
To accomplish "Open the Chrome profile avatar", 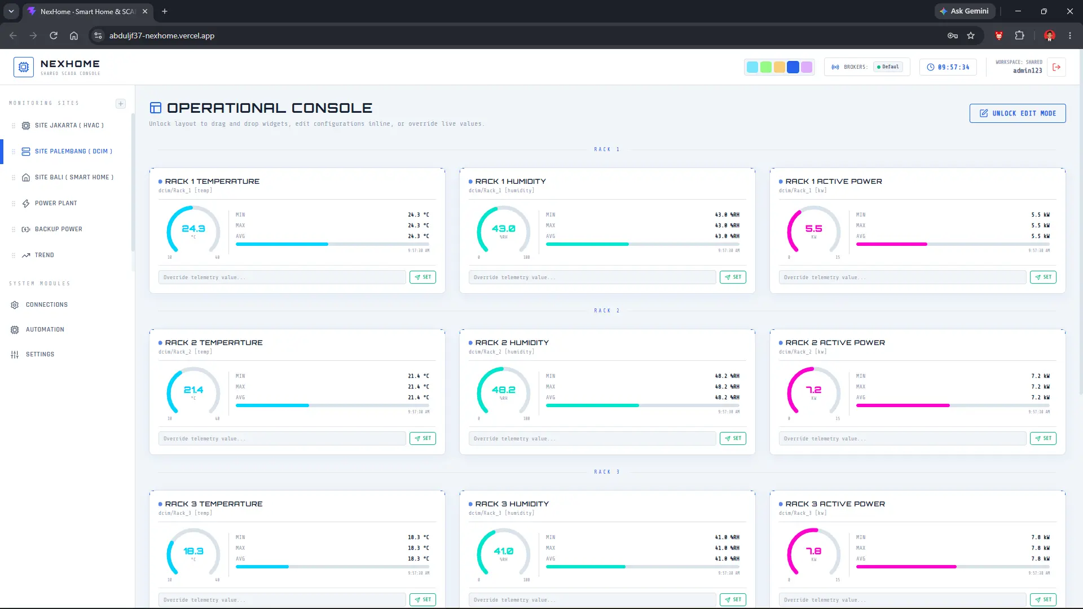I will (x=1049, y=36).
